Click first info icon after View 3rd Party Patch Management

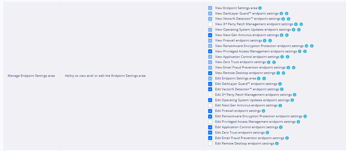pos(296,24)
